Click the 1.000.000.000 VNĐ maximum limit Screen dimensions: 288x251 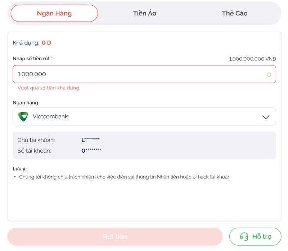(252, 59)
